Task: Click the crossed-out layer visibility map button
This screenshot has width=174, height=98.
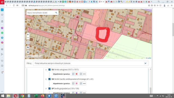Action: pyautogui.click(x=28, y=47)
